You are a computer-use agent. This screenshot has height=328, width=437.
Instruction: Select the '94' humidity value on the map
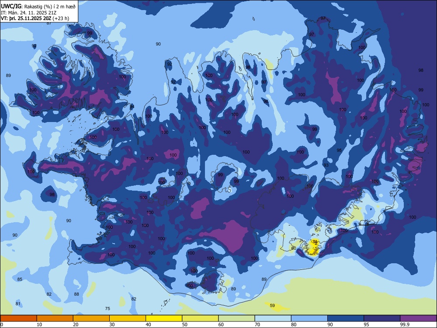tap(132, 107)
